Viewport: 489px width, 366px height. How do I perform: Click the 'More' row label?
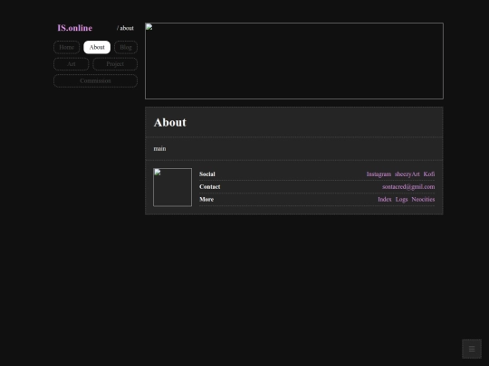click(x=206, y=200)
